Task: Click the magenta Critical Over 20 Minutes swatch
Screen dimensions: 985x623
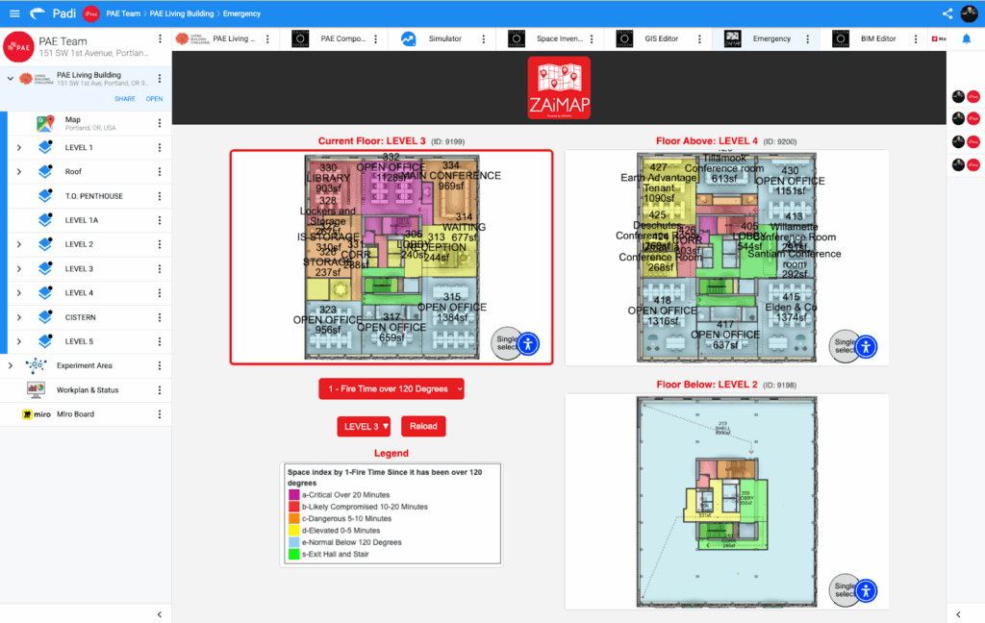Action: 292,494
